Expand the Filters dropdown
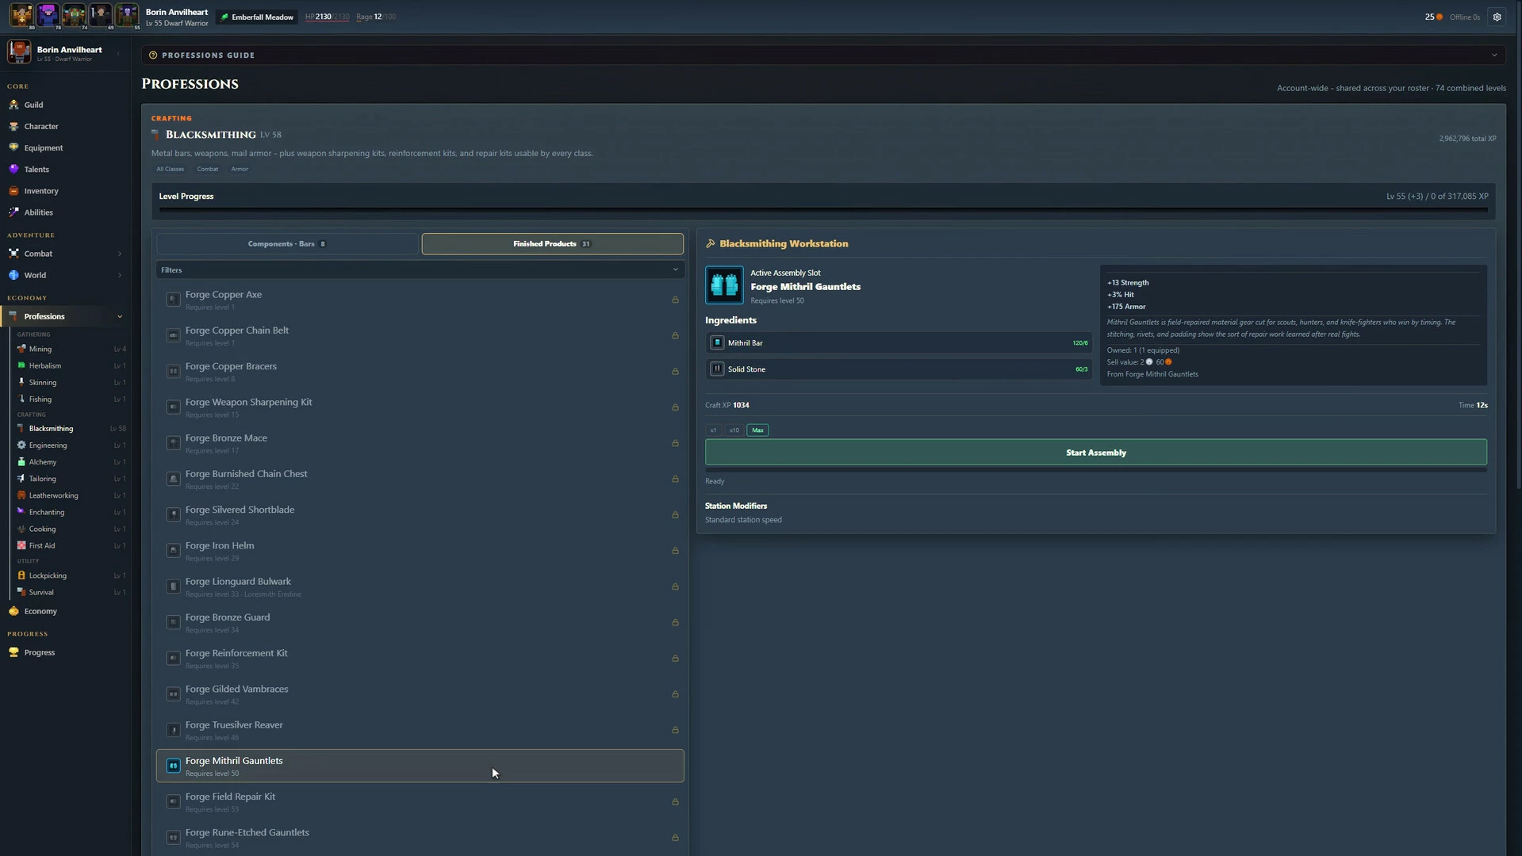This screenshot has width=1522, height=856. (x=420, y=270)
